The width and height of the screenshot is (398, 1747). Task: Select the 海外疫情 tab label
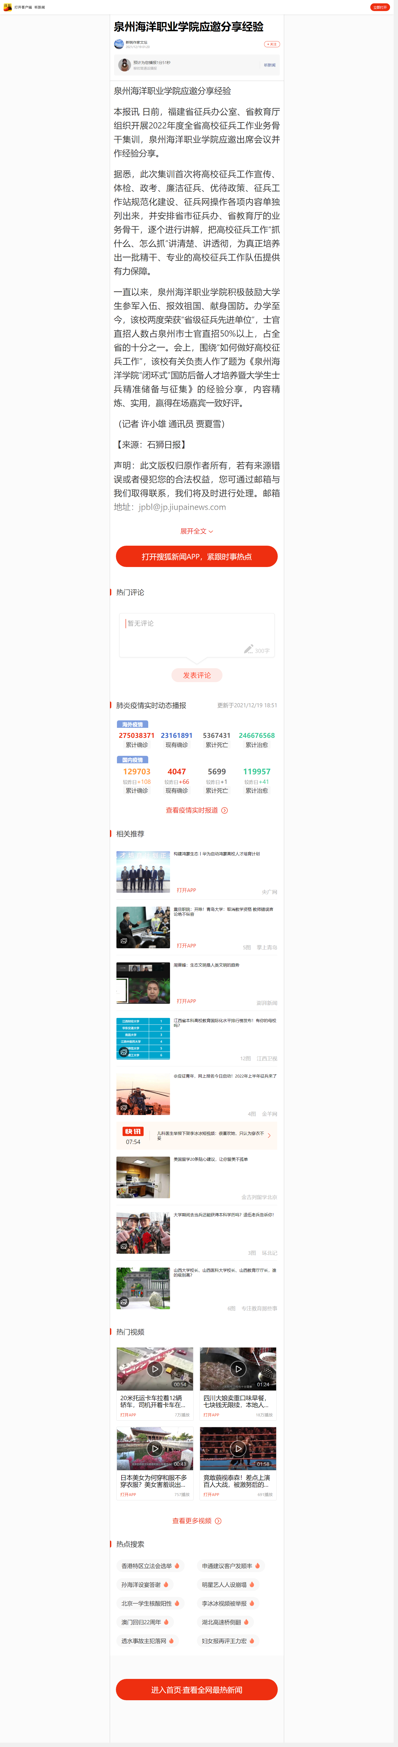click(x=133, y=724)
